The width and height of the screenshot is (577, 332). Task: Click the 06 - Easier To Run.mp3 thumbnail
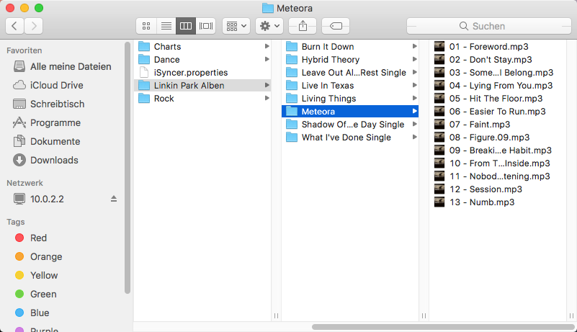coord(439,111)
